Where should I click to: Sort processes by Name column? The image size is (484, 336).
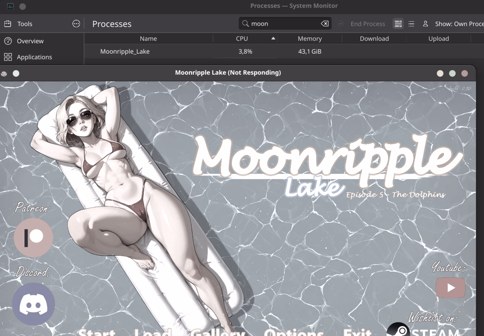click(x=148, y=39)
